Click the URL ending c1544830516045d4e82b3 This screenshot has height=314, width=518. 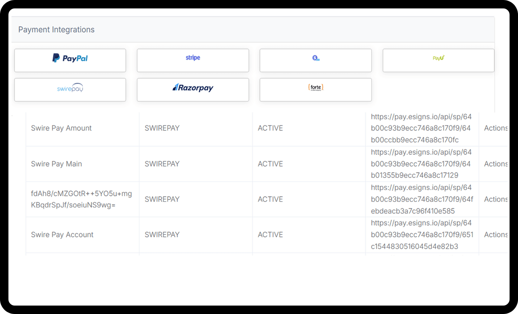422,235
